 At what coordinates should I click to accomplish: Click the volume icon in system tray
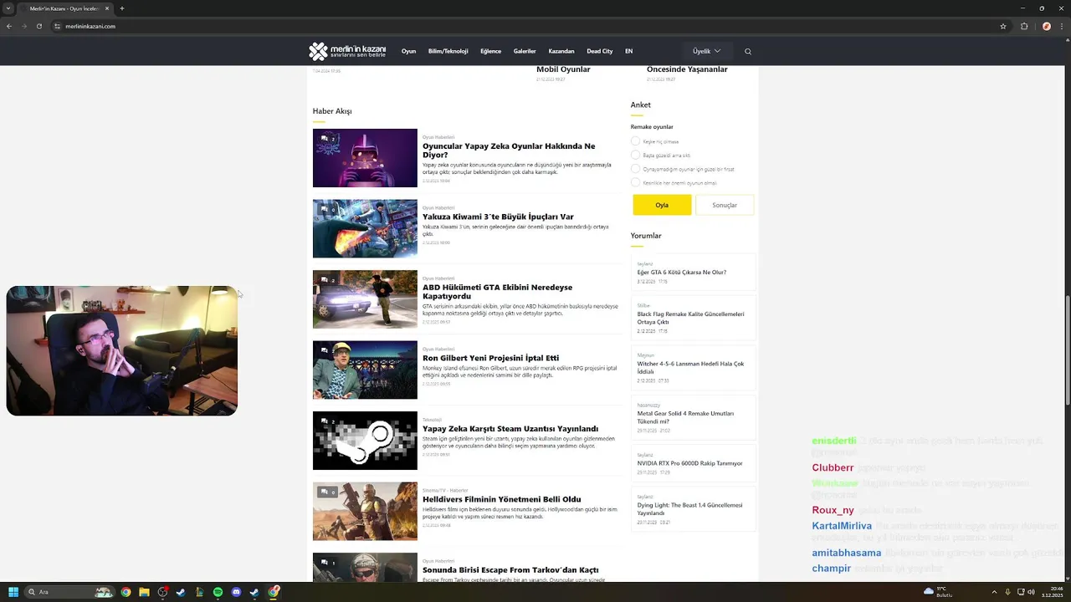pyautogui.click(x=1031, y=592)
